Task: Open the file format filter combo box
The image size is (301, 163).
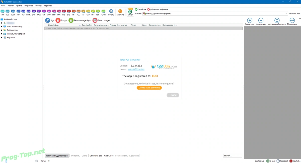Action: (x=215, y=14)
